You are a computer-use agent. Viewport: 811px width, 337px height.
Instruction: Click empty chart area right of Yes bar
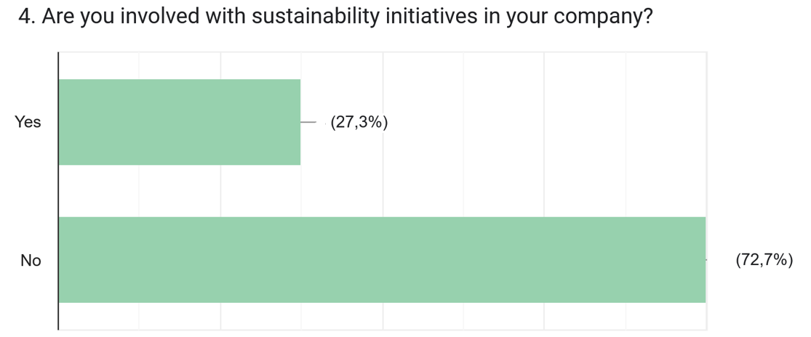pos(546,122)
